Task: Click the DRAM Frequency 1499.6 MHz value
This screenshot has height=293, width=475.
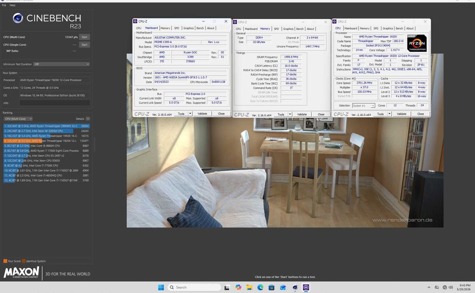Action: tap(291, 57)
